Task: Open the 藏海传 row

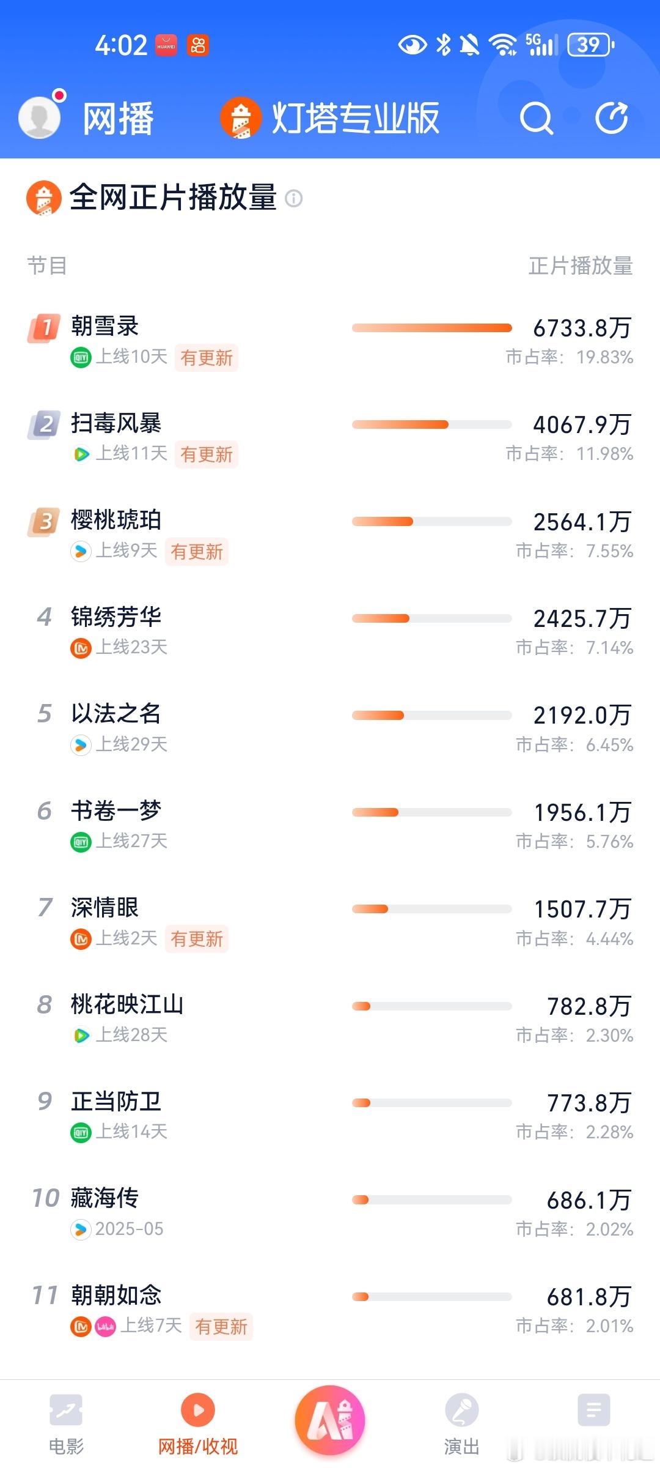Action: (330, 1213)
